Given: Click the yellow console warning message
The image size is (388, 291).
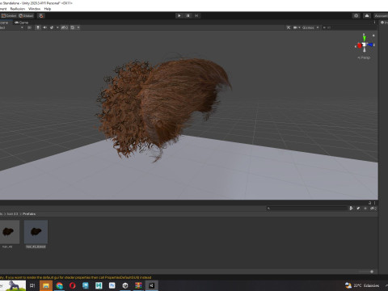Looking at the screenshot, I should (76, 277).
